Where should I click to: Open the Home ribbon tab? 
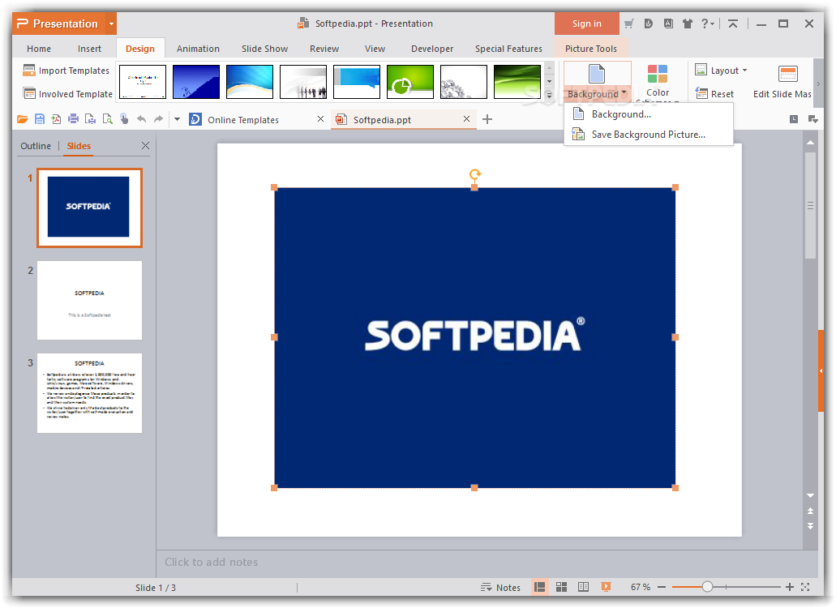[x=39, y=49]
